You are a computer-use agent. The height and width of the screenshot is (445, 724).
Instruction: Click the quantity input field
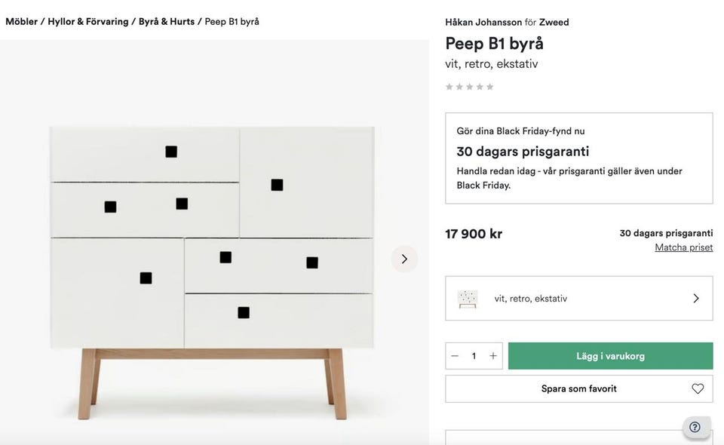[x=474, y=356]
